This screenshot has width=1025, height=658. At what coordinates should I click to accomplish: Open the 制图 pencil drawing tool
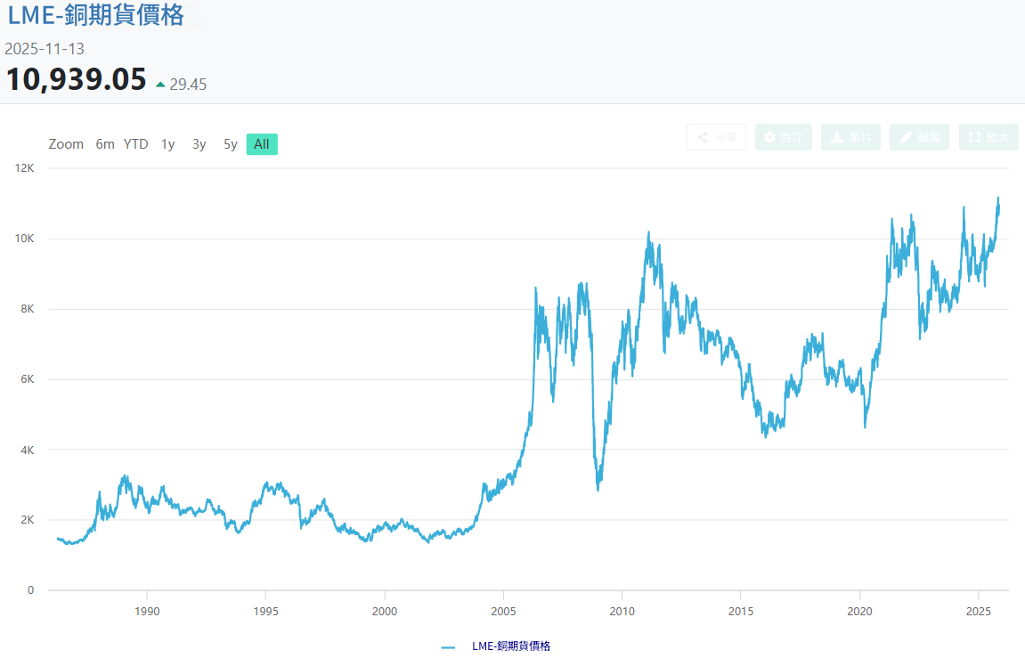919,137
